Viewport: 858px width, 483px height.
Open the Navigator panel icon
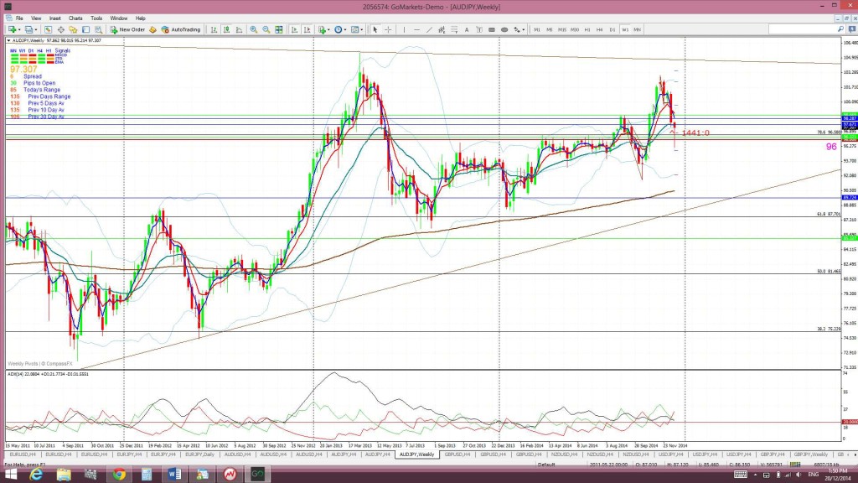click(73, 29)
